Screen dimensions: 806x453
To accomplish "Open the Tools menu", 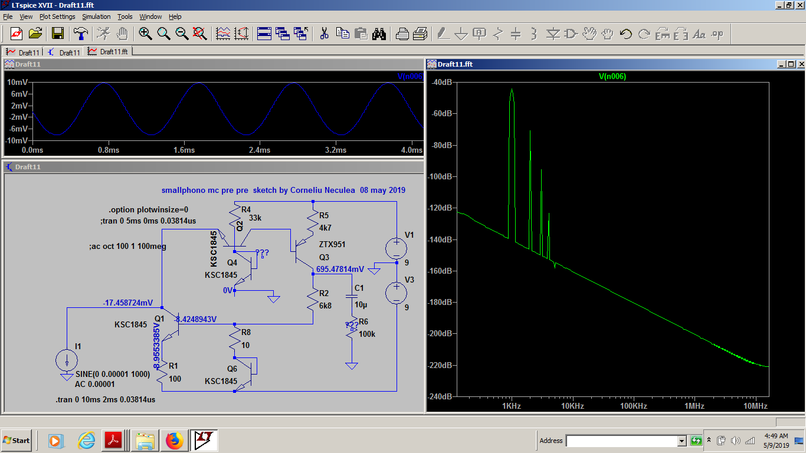I will [125, 17].
